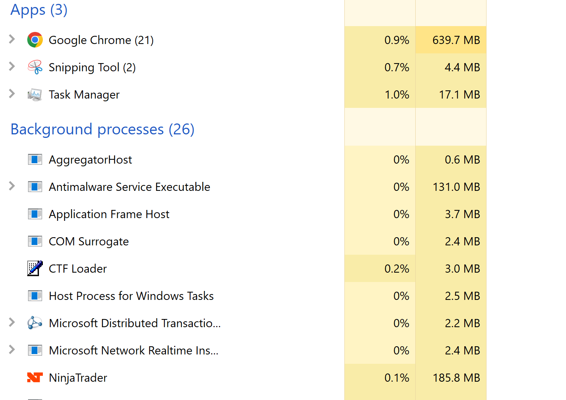Click the NinjaTrader logo icon
The width and height of the screenshot is (566, 400).
point(35,377)
